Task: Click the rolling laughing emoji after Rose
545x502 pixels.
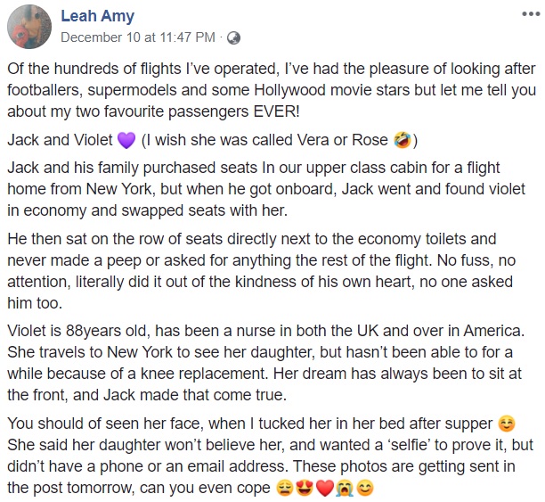Action: coord(403,141)
